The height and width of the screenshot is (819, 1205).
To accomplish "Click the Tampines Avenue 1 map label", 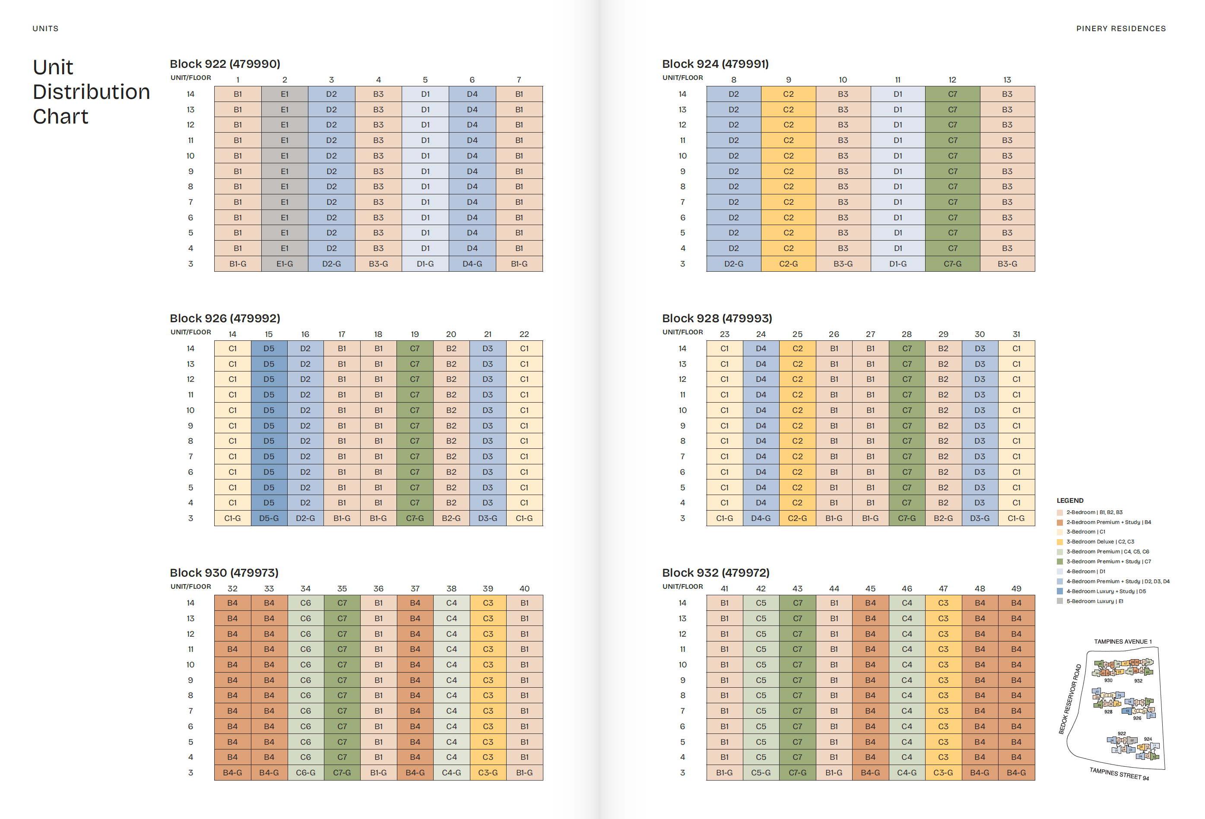I will point(1123,641).
